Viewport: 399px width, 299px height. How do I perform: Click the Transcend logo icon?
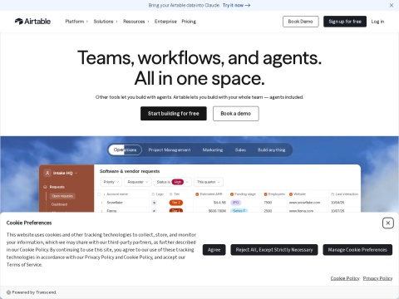(8, 292)
